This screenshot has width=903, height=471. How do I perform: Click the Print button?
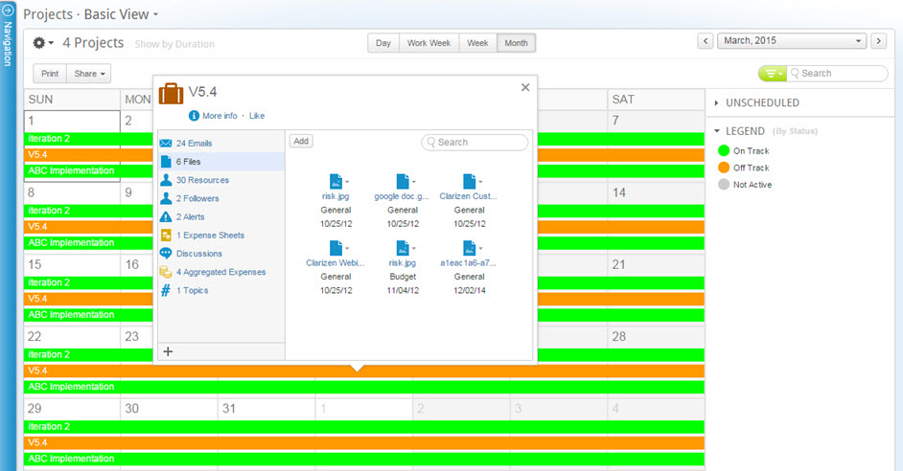click(x=50, y=74)
